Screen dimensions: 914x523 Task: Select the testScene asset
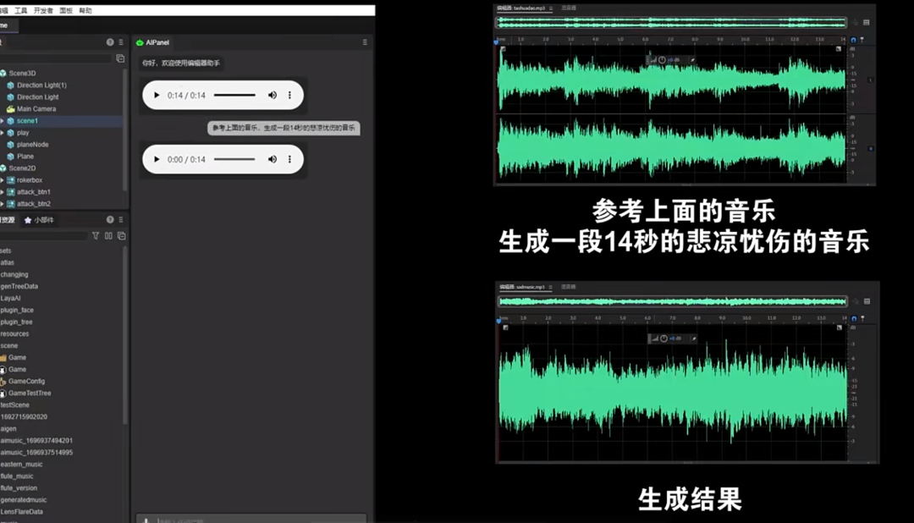tap(14, 405)
